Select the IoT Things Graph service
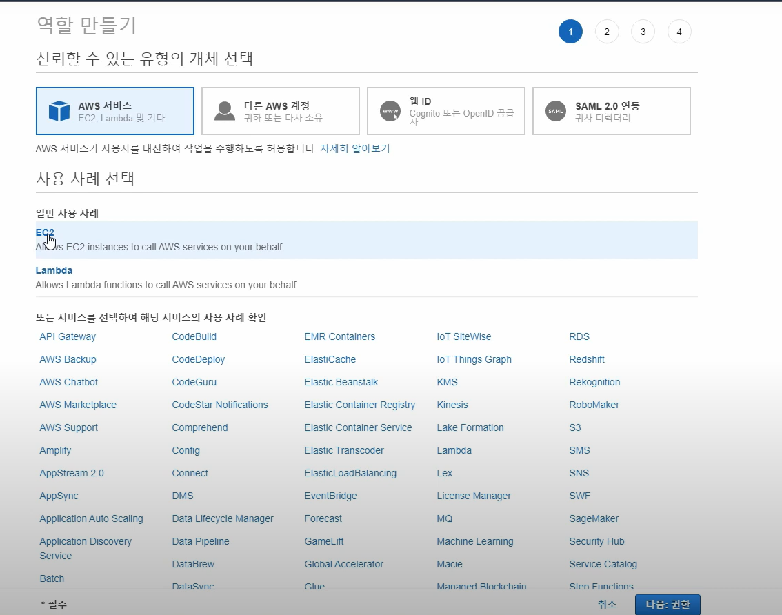782x615 pixels. 474,360
